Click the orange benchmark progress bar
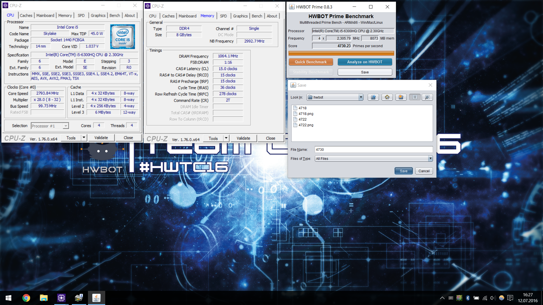Image resolution: width=543 pixels, height=305 pixels. (x=341, y=53)
